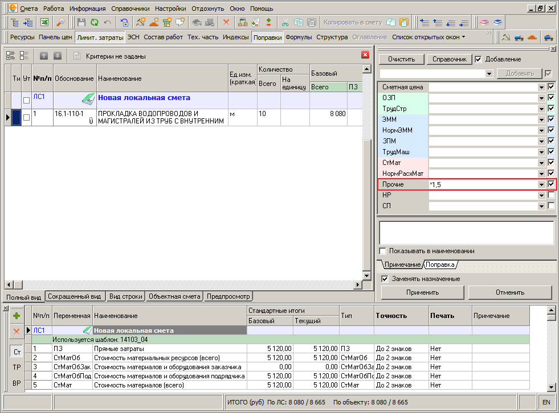
Task: Click the grey down arrow button above the table
Action: click(x=58, y=56)
